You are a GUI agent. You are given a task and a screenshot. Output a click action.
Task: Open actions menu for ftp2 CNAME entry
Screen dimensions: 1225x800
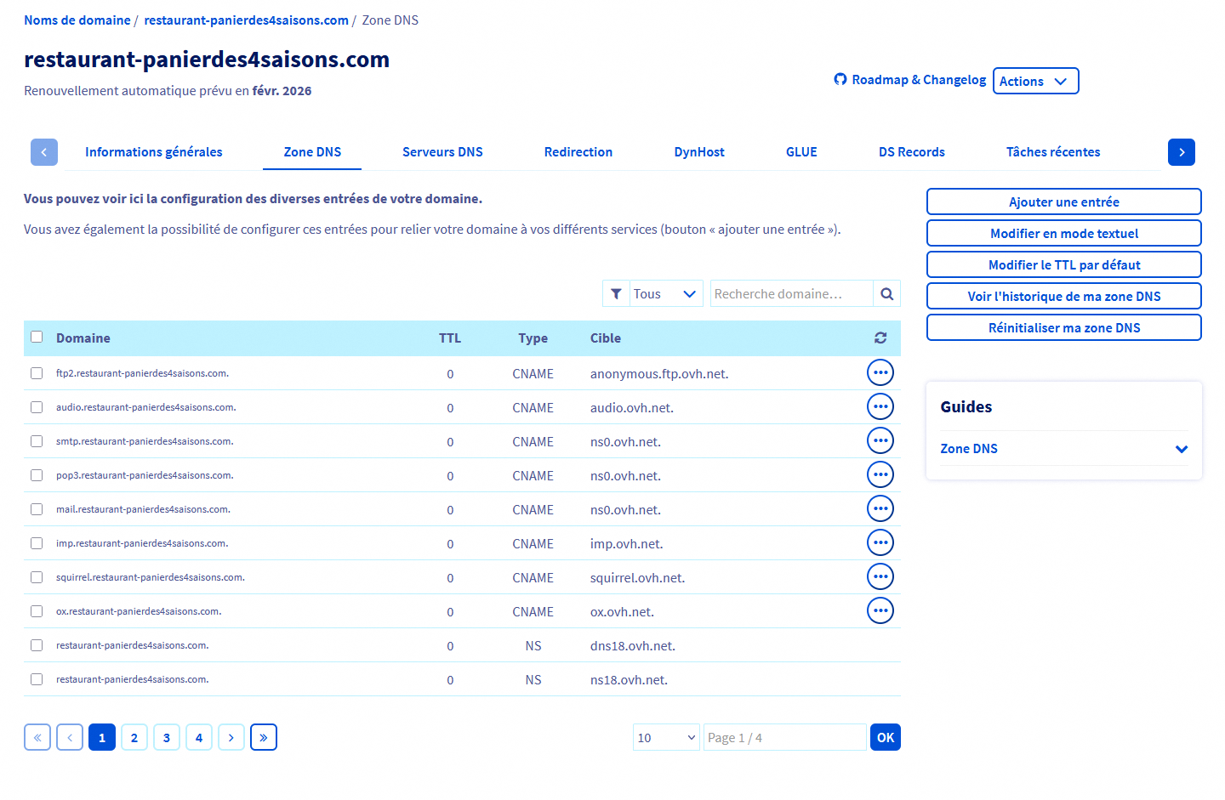pyautogui.click(x=880, y=373)
